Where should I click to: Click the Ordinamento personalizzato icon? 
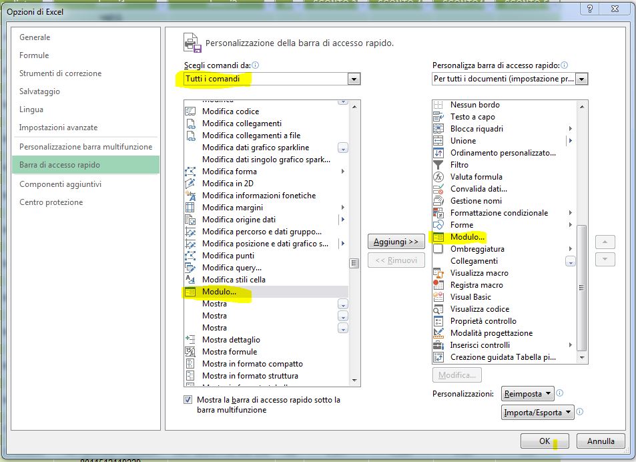[x=438, y=153]
